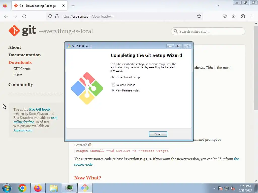Go back using the Firefox back arrow
The width and height of the screenshot is (258, 193).
(x=6, y=16)
